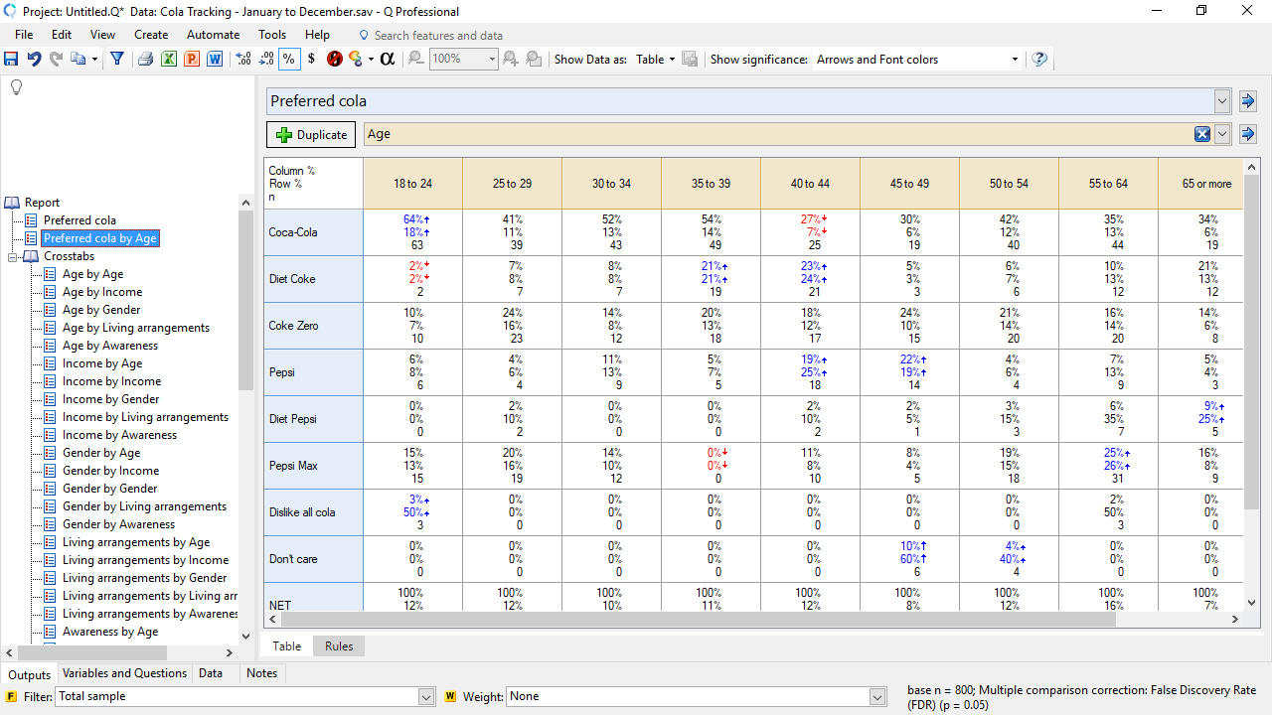Switch to the Rules tab
The width and height of the screenshot is (1272, 715).
point(338,645)
